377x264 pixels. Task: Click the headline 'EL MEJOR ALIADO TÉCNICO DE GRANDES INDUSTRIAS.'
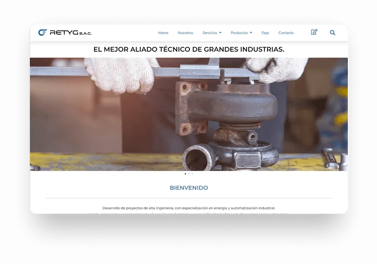pos(189,49)
